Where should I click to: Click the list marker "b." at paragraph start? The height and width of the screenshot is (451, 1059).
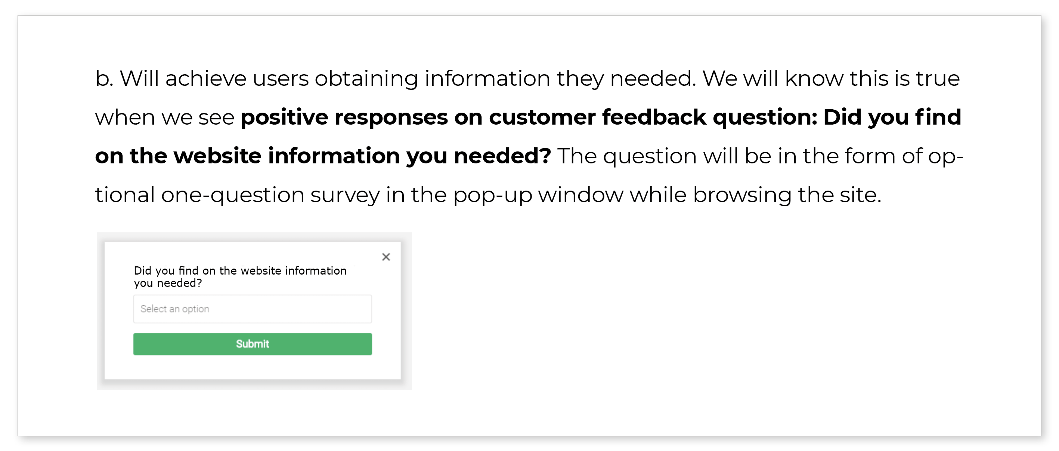pyautogui.click(x=104, y=78)
